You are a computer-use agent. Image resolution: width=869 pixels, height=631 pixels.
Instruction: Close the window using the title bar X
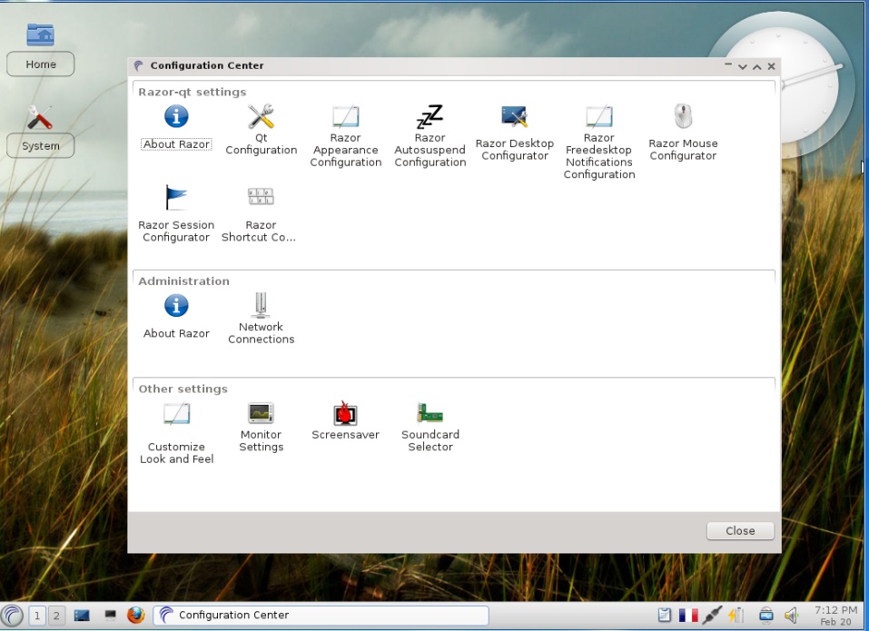[772, 66]
